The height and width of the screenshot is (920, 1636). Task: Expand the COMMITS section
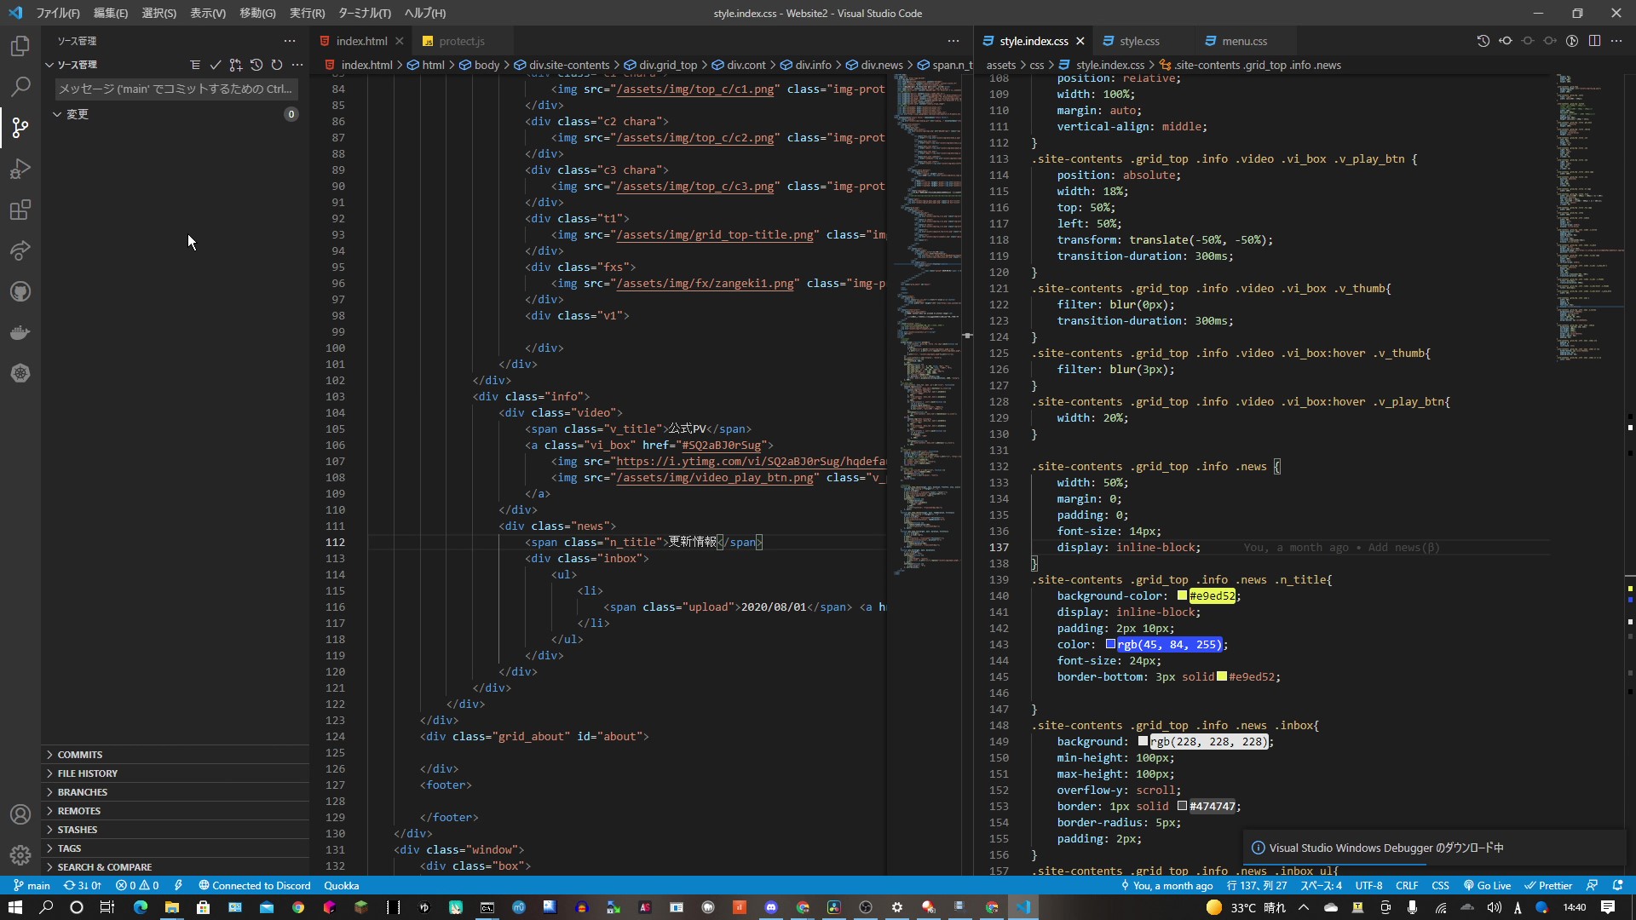(80, 755)
